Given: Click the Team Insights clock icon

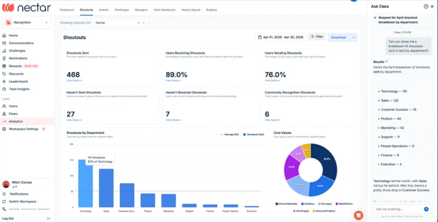Looking at the screenshot, I should 4,89.
